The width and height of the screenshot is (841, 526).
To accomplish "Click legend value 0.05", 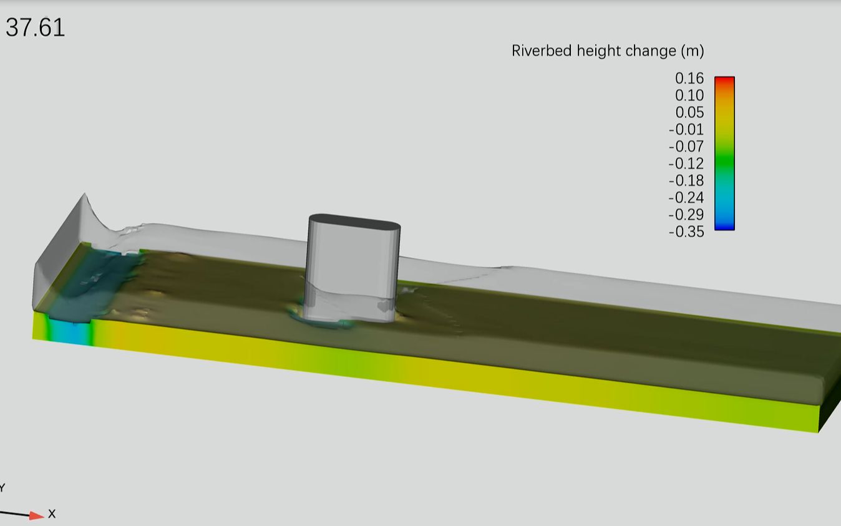I will 689,112.
